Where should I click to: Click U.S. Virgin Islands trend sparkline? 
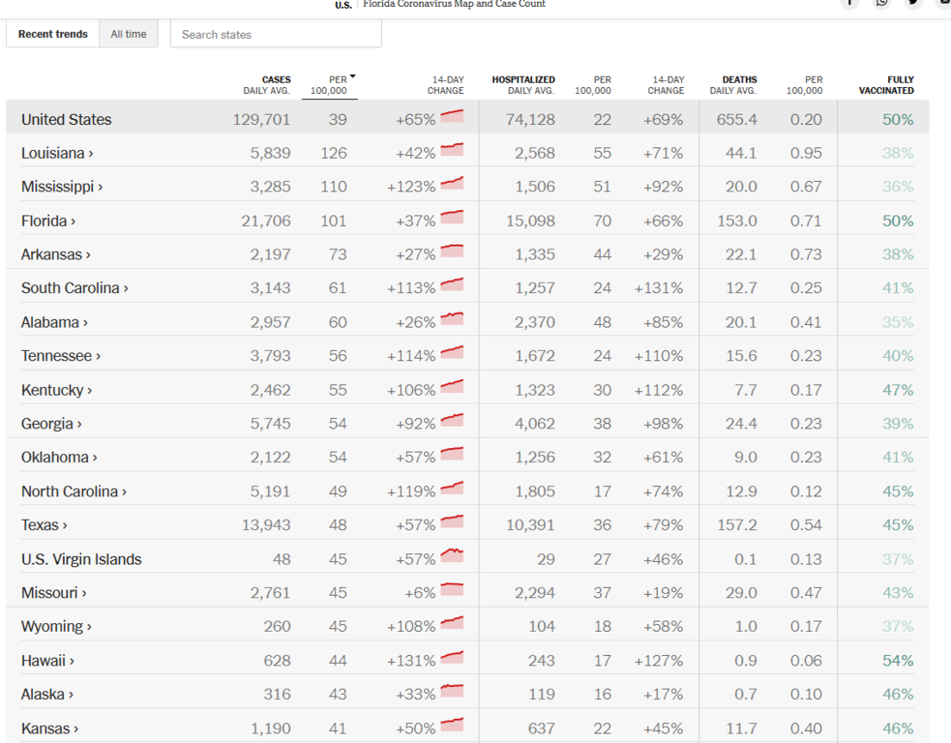452,556
